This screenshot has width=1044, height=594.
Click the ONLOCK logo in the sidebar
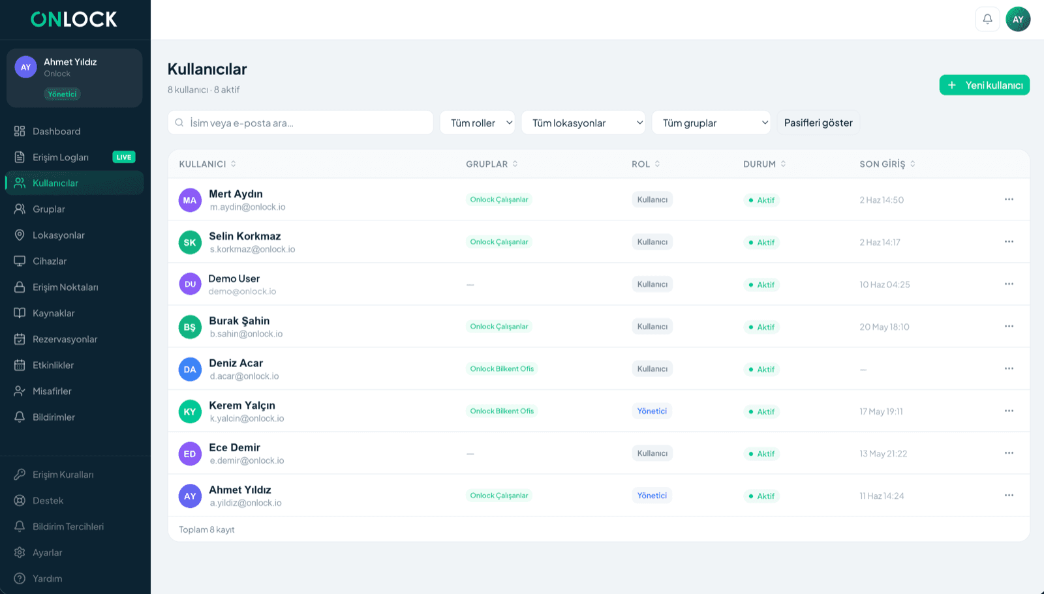pos(74,20)
